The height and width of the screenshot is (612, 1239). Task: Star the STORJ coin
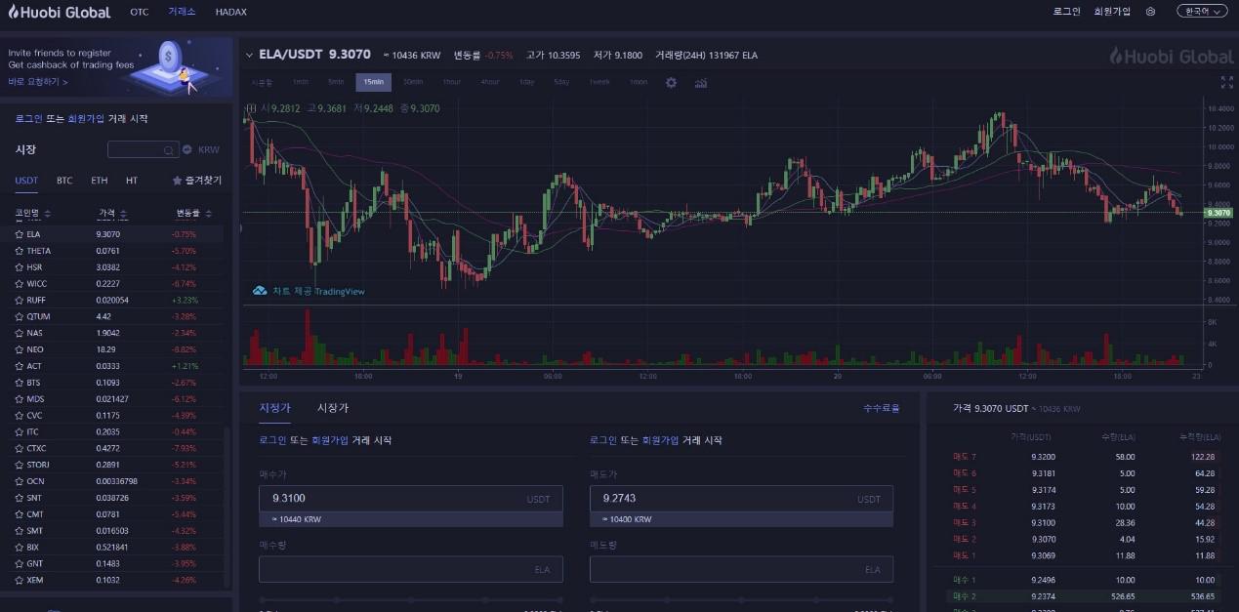click(19, 465)
